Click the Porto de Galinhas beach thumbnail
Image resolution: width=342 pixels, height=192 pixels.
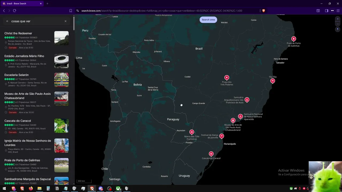pos(61,165)
